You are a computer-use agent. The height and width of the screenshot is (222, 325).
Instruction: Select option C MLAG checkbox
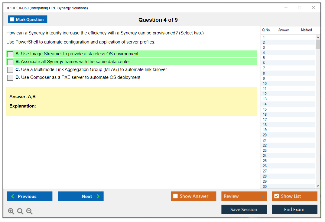tap(10, 70)
